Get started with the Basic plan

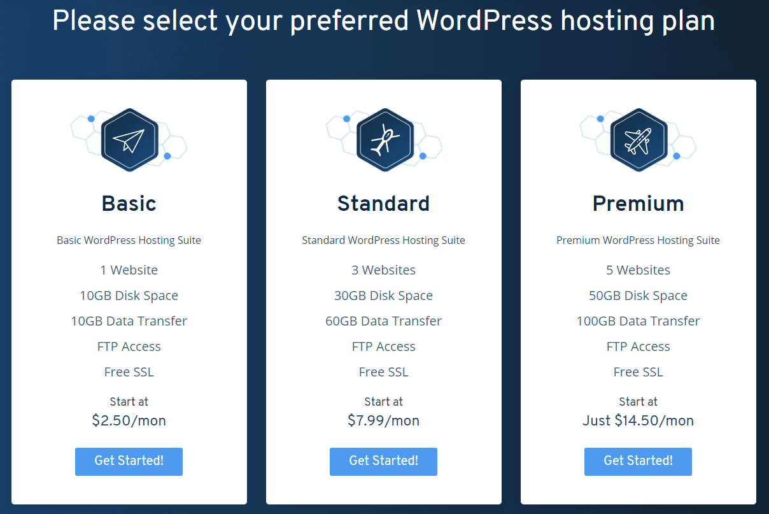[129, 461]
